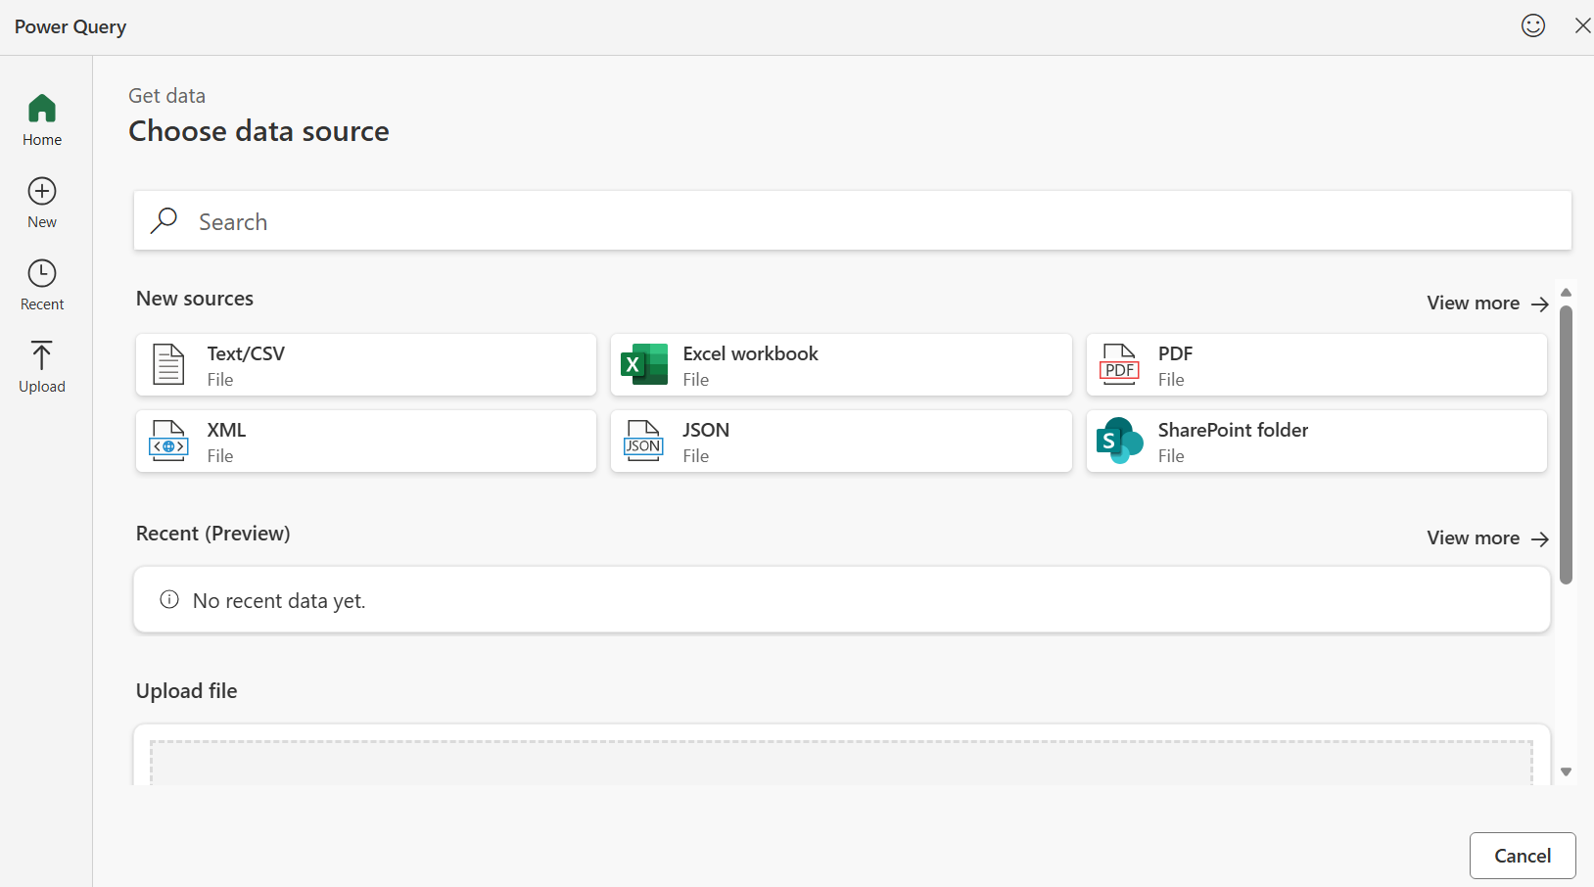
Task: Click the Search data sources field
Action: 853,220
